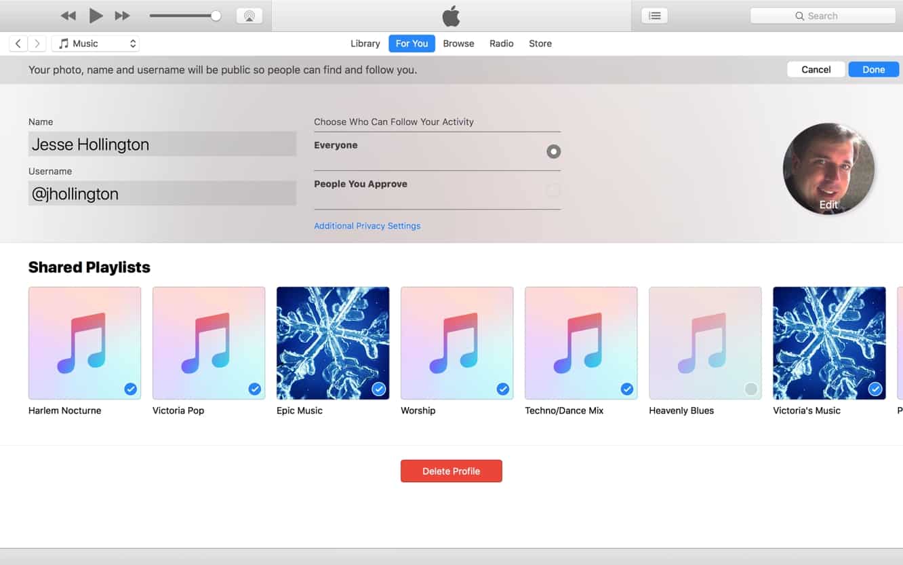Screen dimensions: 903x565
Task: Click the Username field @jhollington
Action: (163, 193)
